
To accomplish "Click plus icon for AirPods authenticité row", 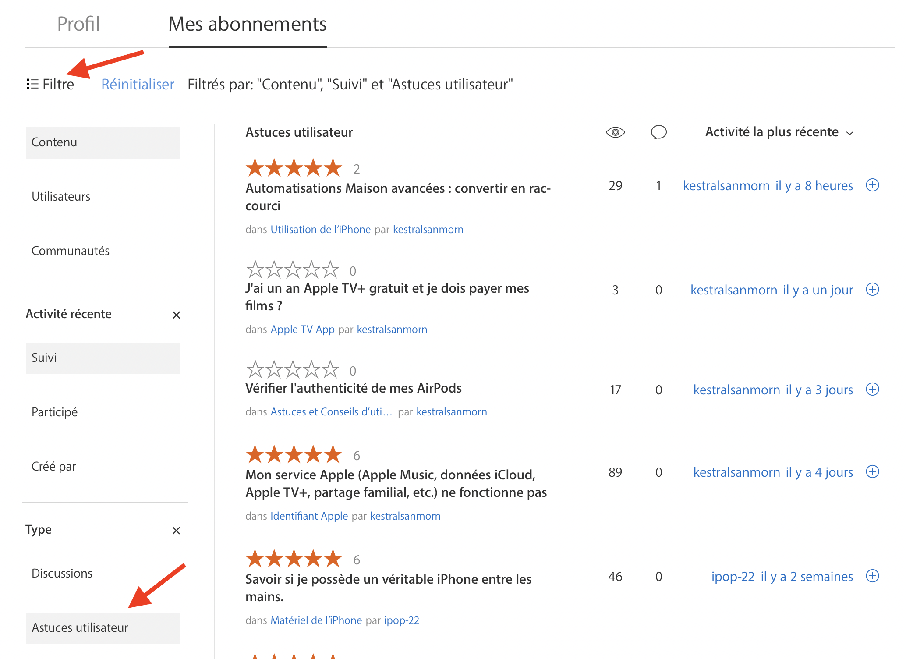I will 872,390.
